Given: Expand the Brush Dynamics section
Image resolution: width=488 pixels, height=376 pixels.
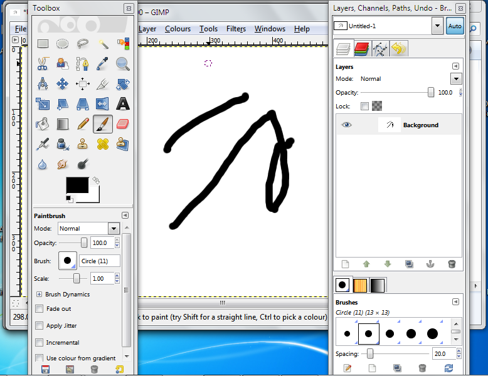Looking at the screenshot, I should pyautogui.click(x=39, y=295).
